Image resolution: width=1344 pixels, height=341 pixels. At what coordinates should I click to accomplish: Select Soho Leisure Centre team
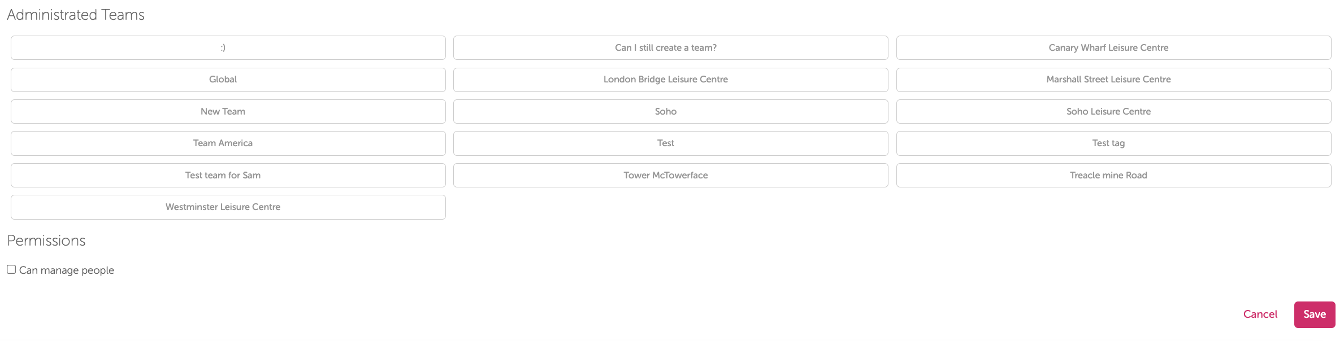[x=1113, y=112]
